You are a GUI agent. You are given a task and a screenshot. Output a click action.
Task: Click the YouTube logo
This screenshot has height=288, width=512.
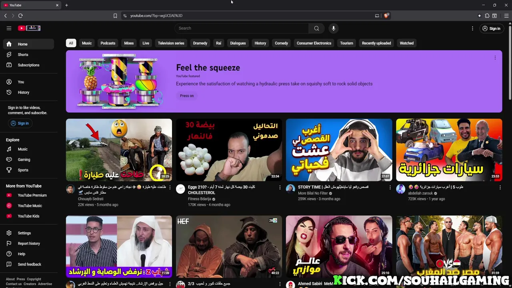(x=29, y=28)
